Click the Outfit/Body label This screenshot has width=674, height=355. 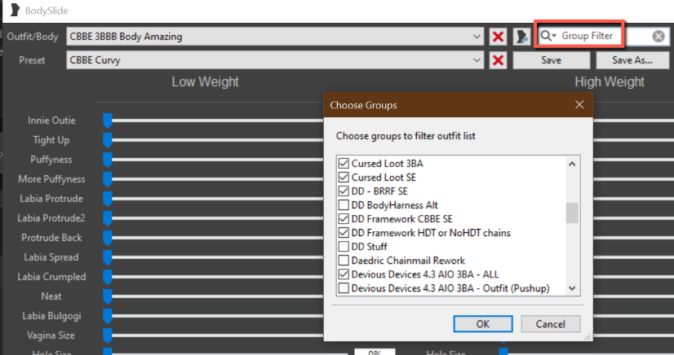coord(33,37)
